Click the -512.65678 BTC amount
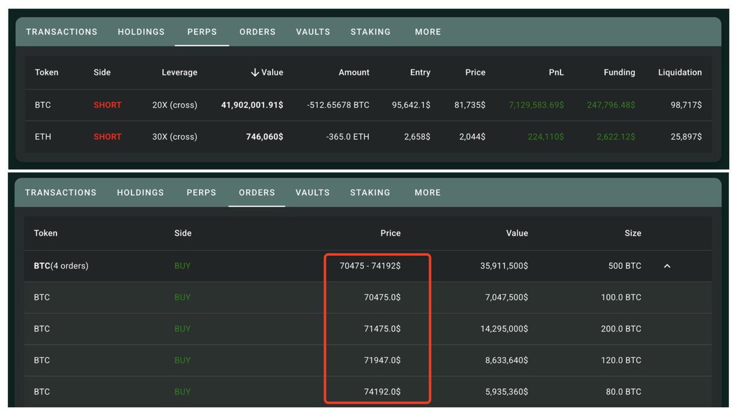This screenshot has height=414, width=737. (x=338, y=105)
